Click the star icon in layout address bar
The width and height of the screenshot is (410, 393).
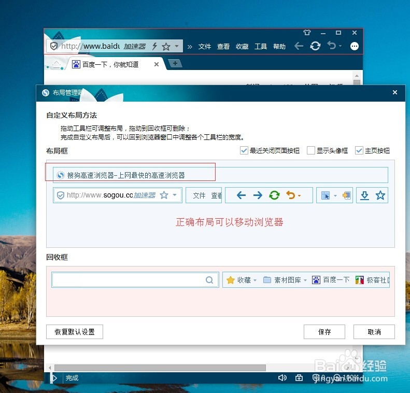[x=164, y=195]
